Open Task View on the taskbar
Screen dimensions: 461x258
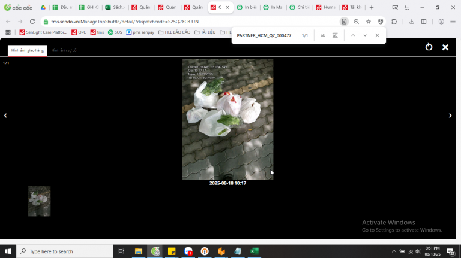(121, 251)
